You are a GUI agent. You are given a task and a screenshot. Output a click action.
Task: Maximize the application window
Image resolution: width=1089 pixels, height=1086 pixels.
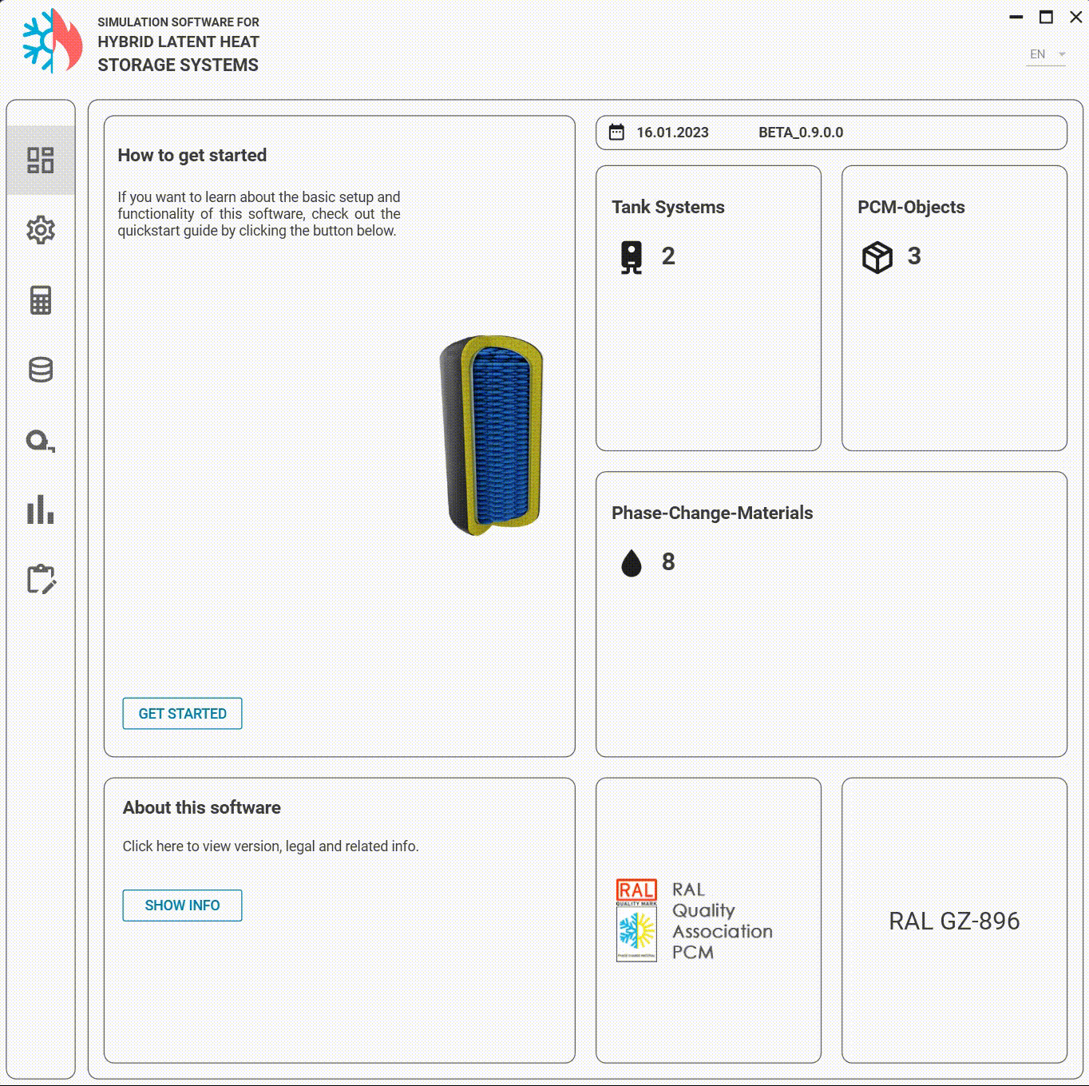click(1046, 17)
